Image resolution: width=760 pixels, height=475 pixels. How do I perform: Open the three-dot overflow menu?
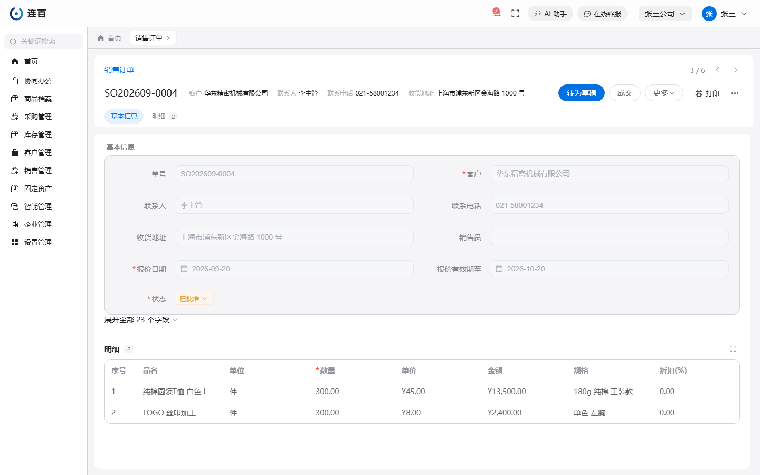pyautogui.click(x=735, y=93)
